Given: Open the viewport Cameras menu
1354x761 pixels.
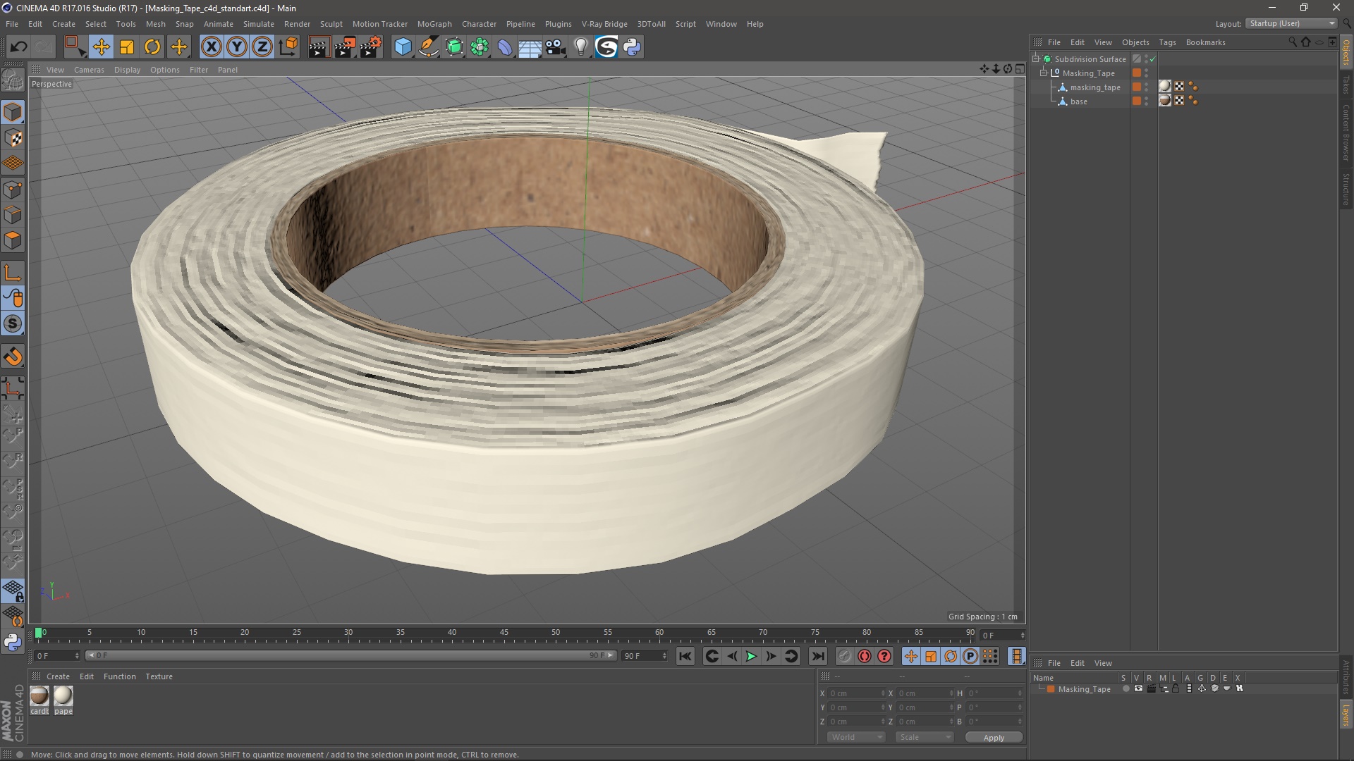Looking at the screenshot, I should point(89,70).
